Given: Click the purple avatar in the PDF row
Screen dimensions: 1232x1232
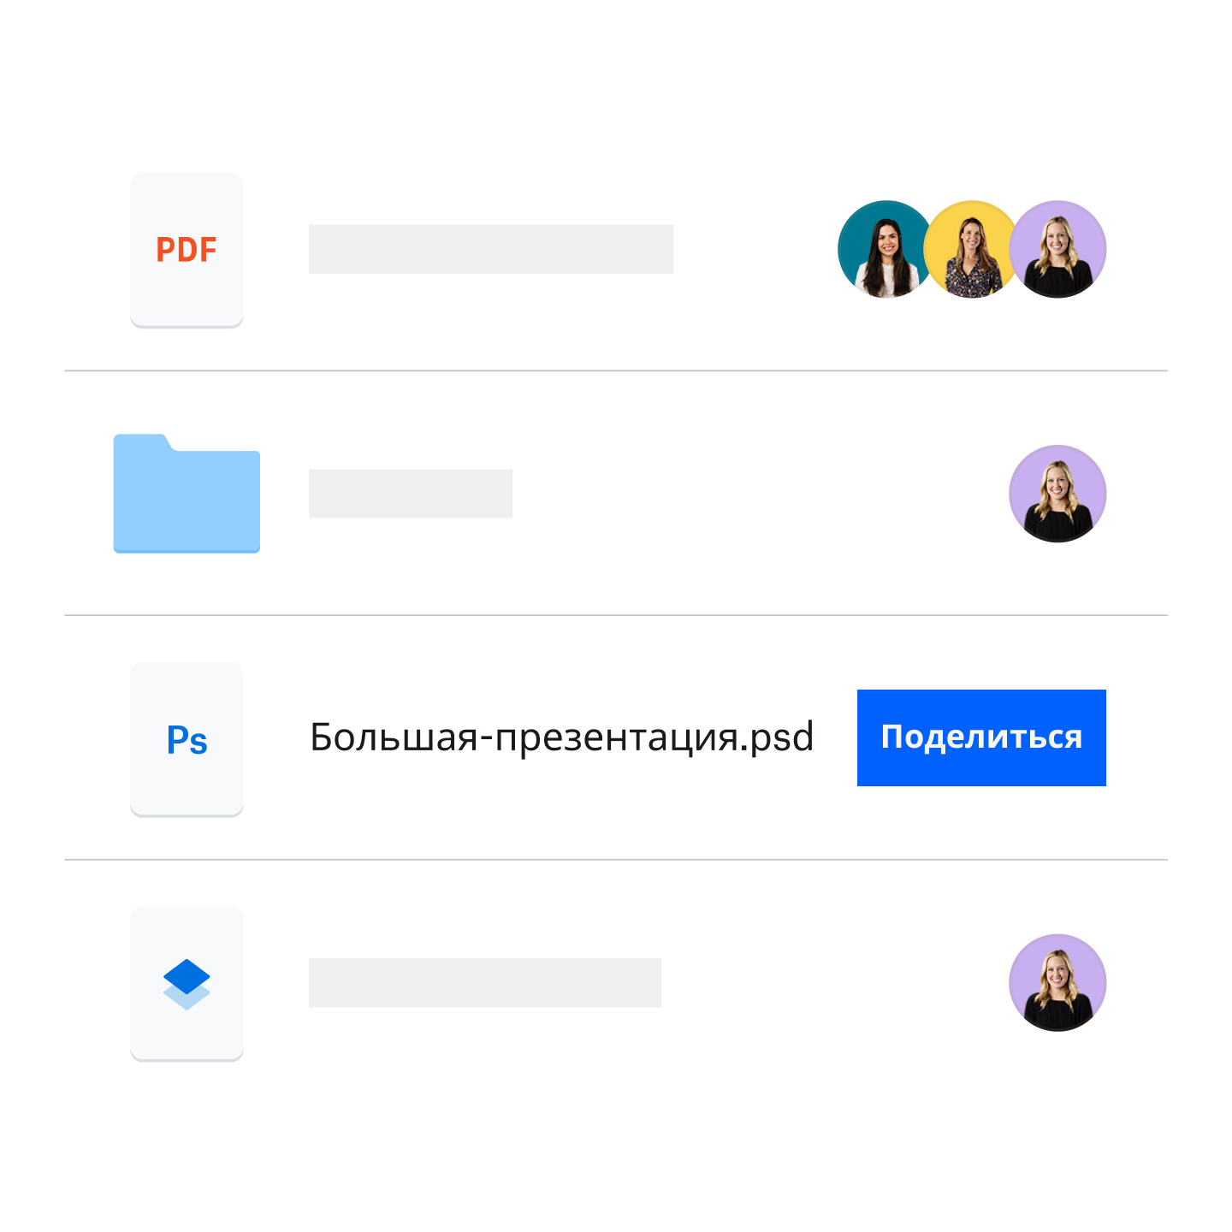Looking at the screenshot, I should click(1058, 249).
